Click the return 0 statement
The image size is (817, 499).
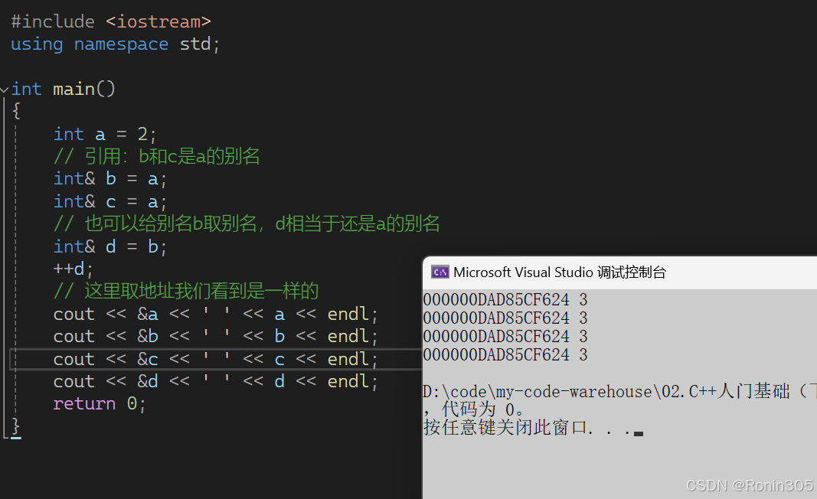pyautogui.click(x=100, y=403)
